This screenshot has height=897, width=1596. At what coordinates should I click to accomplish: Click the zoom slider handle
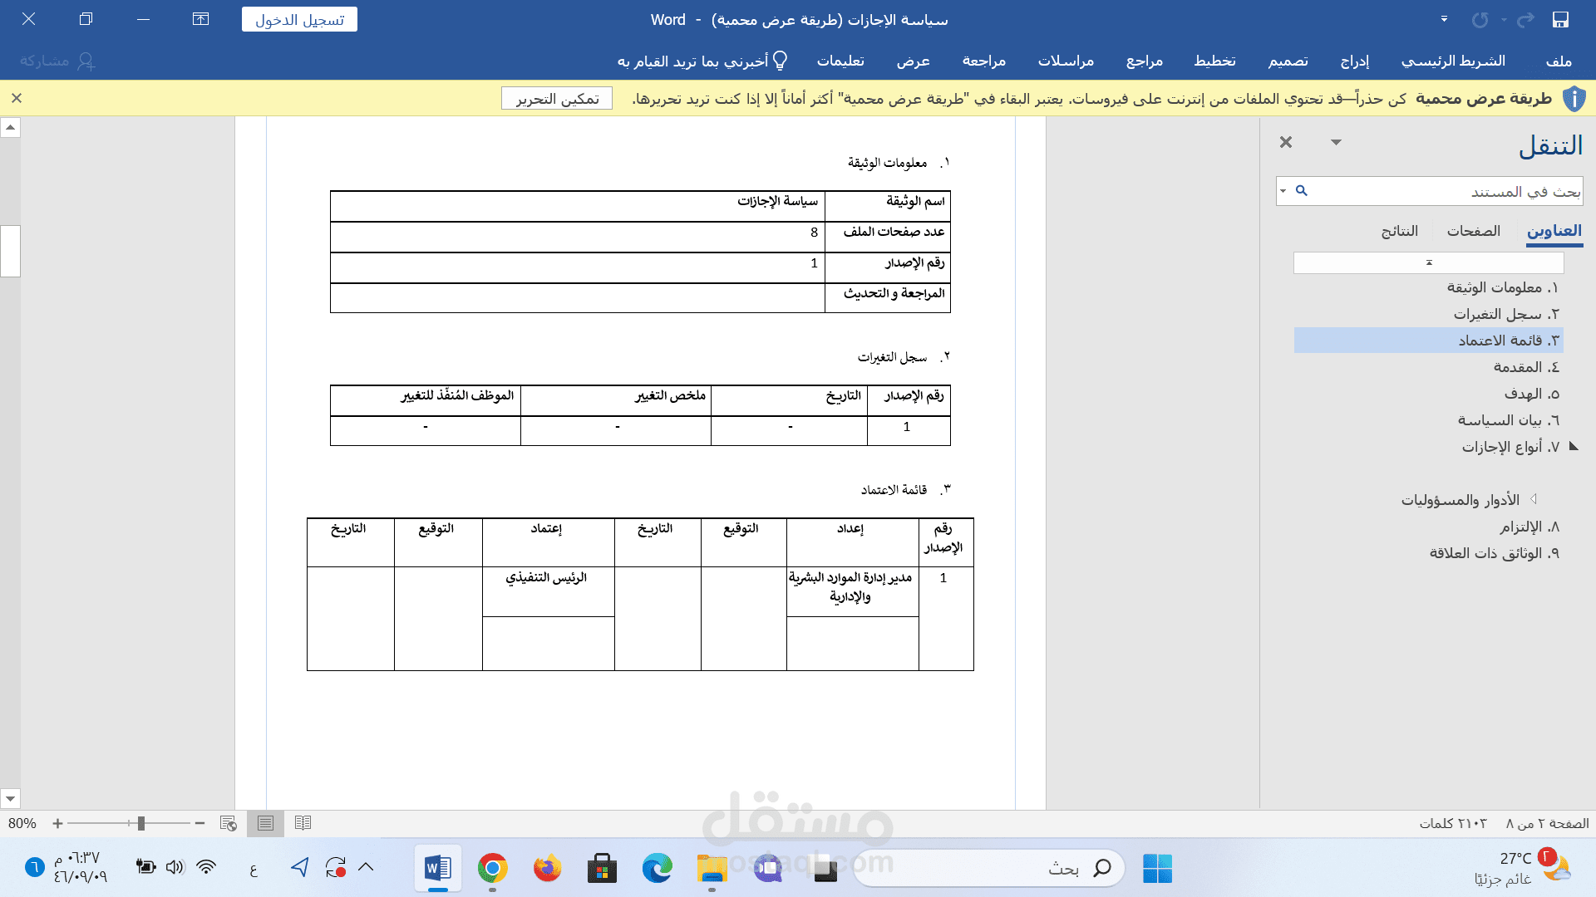coord(141,823)
